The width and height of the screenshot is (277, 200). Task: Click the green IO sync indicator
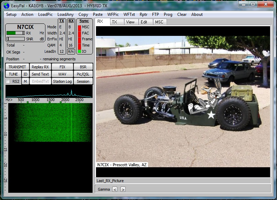point(79,51)
